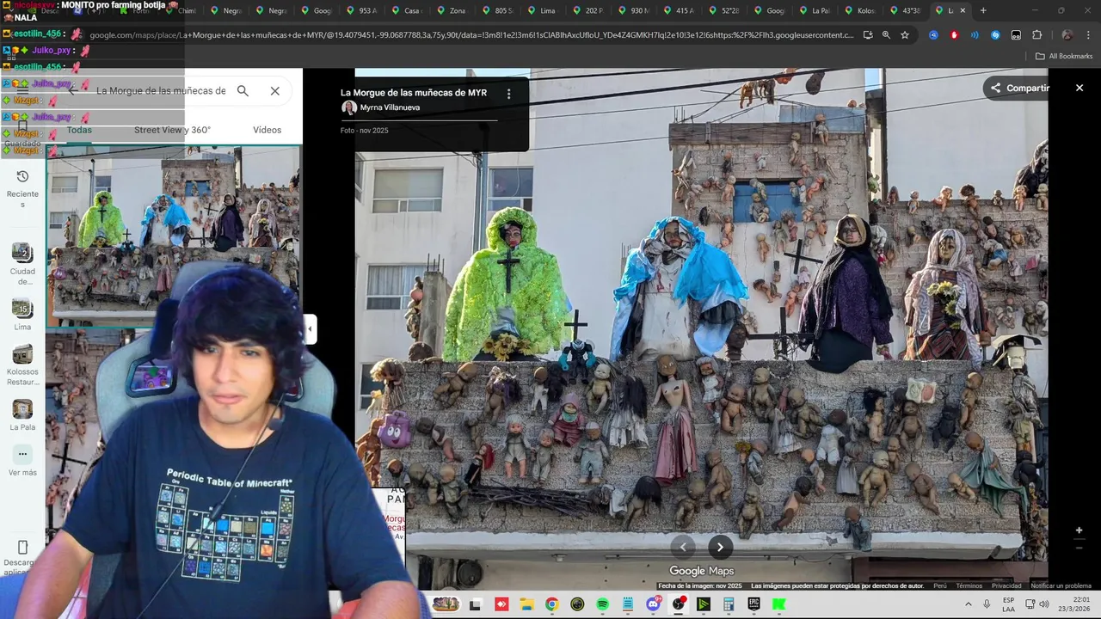1101x619 pixels.
Task: Click the search field with La Morgue text
Action: click(x=161, y=90)
